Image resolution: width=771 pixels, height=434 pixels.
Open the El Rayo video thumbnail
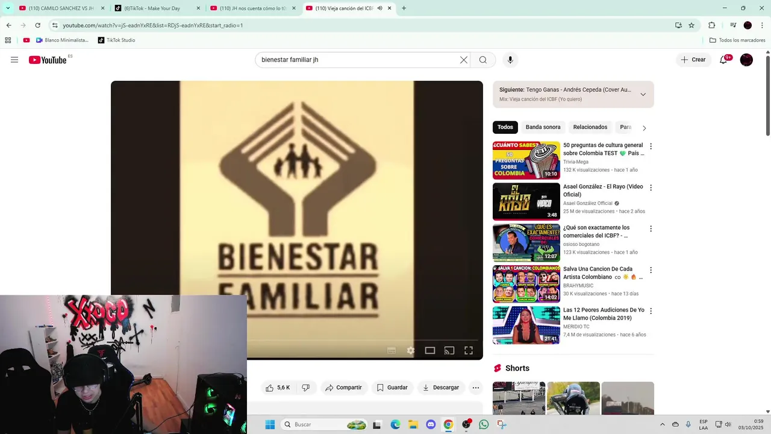coord(526,201)
